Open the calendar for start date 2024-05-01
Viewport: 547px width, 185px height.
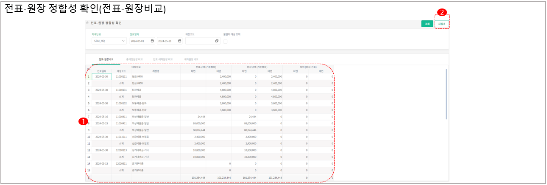[x=152, y=41]
